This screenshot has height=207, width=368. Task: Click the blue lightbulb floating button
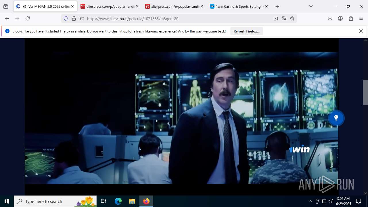point(336,118)
